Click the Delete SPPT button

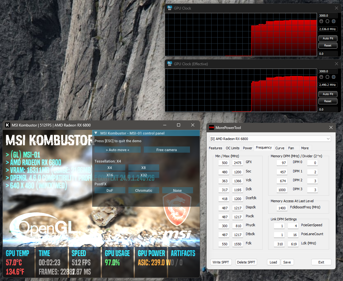246,262
